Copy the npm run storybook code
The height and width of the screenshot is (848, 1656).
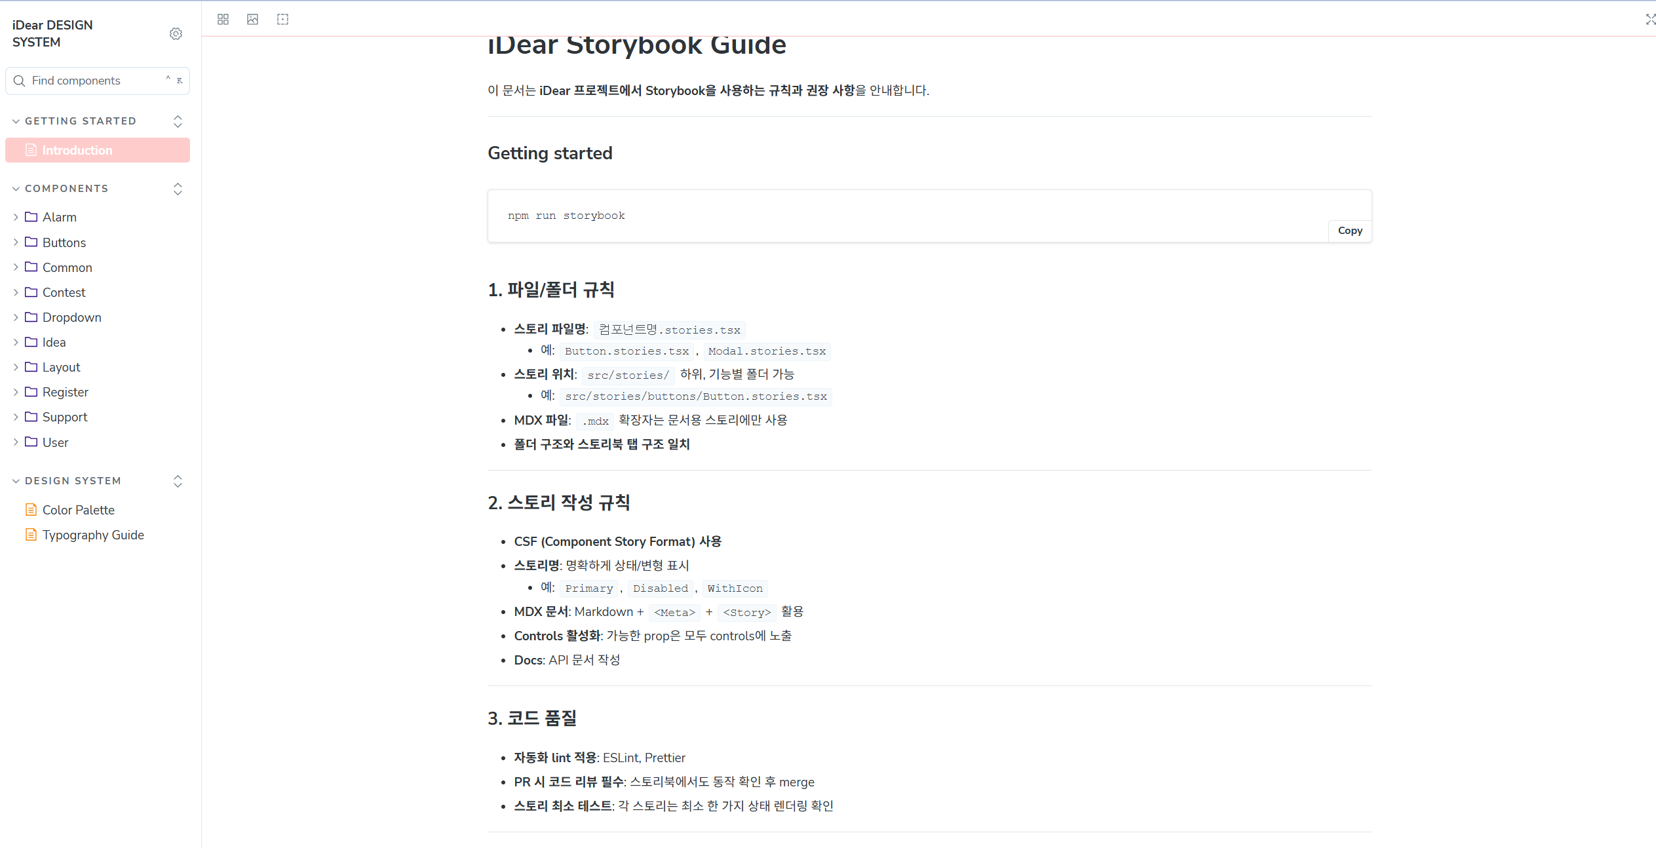[1349, 231]
